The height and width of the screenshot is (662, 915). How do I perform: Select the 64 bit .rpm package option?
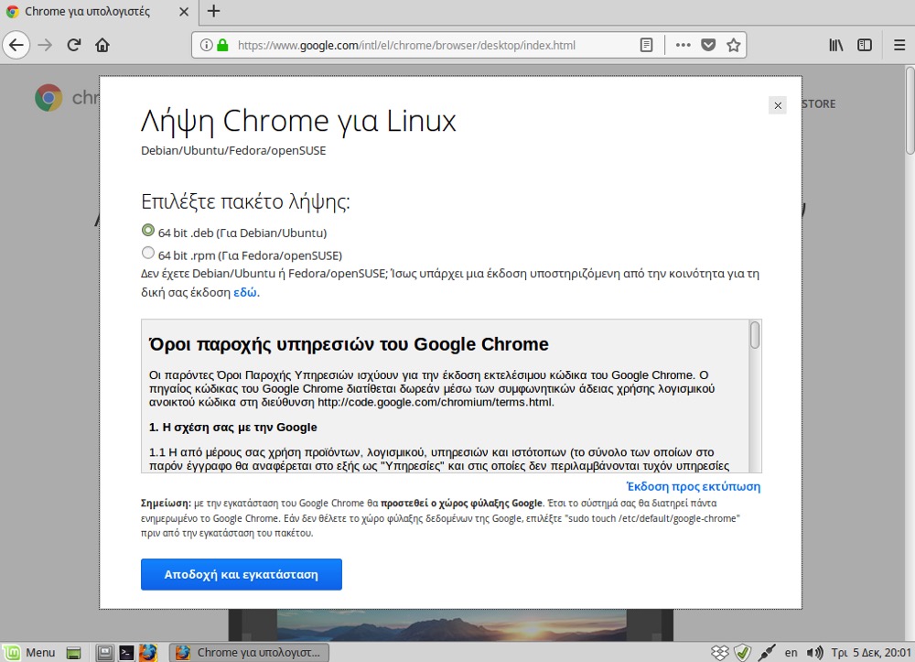(148, 254)
